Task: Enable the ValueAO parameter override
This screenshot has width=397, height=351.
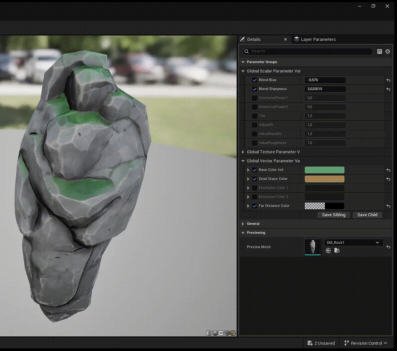Action: click(254, 125)
